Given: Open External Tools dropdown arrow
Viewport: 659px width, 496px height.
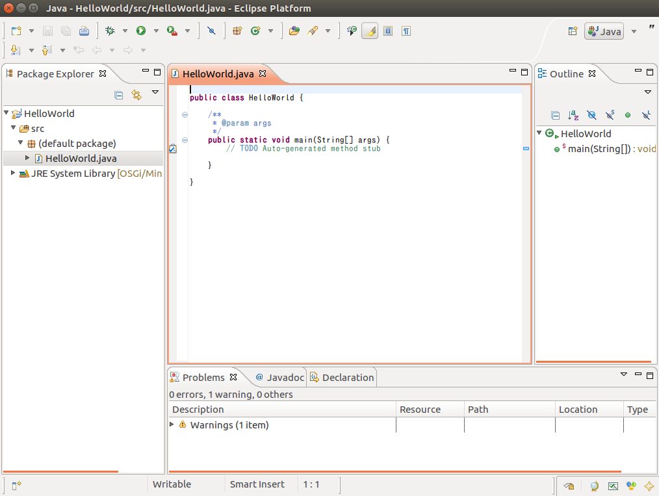Looking at the screenshot, I should (187, 31).
